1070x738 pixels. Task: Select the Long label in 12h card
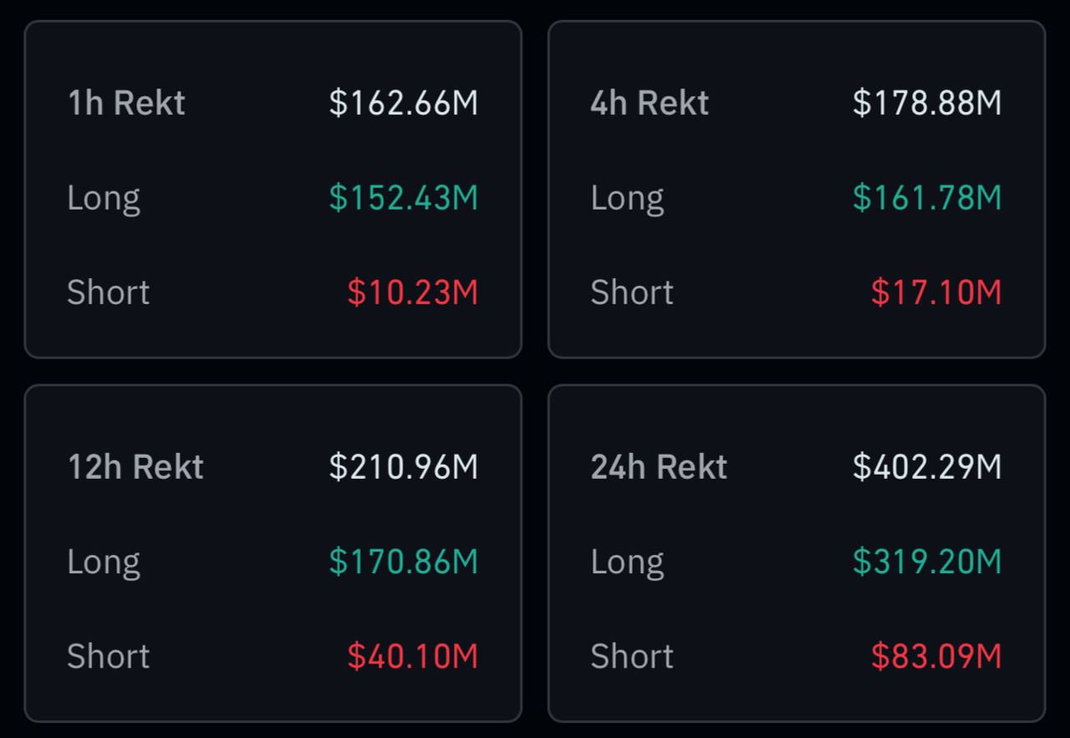pos(104,562)
